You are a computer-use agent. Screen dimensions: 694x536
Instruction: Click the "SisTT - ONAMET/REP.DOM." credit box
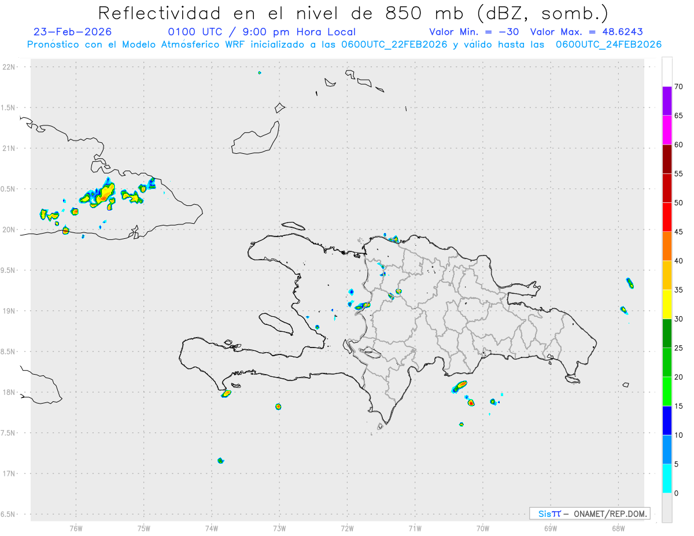point(589,513)
